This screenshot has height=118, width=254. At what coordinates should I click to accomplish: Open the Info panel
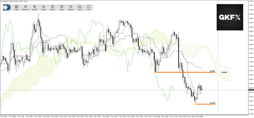(x=89, y=7)
